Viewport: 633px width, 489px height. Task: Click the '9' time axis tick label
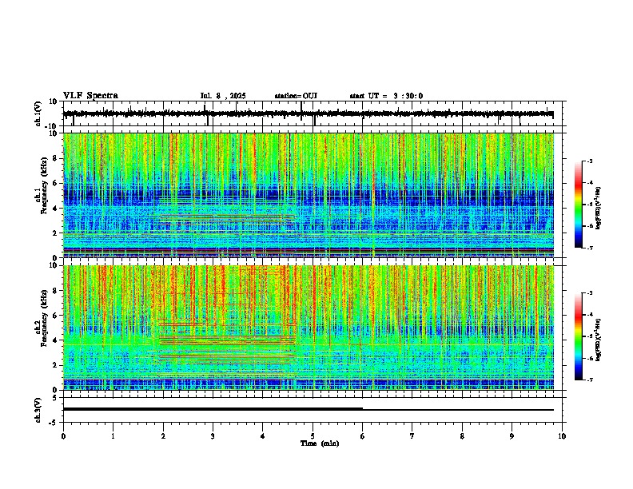click(x=512, y=436)
